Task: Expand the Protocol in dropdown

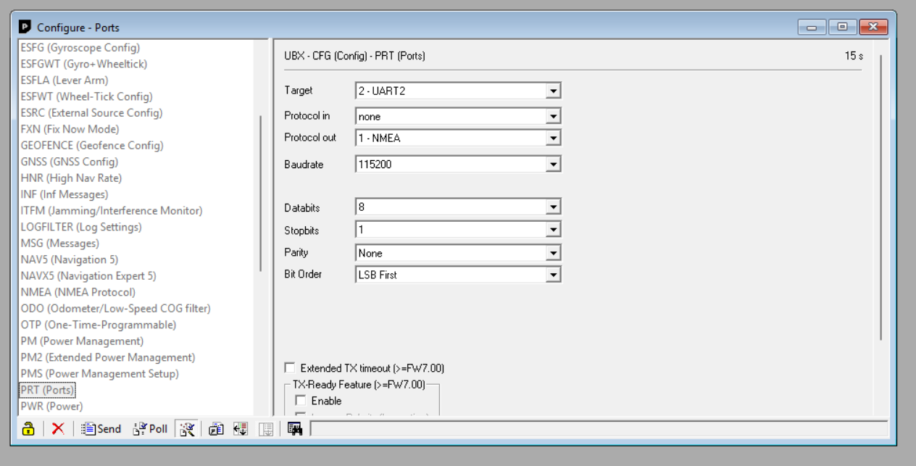Action: click(553, 117)
